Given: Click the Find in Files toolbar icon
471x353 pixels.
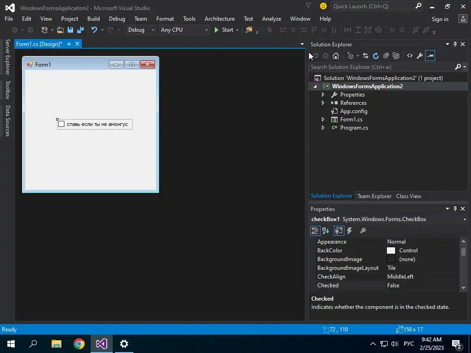Looking at the screenshot, I should pos(249,30).
